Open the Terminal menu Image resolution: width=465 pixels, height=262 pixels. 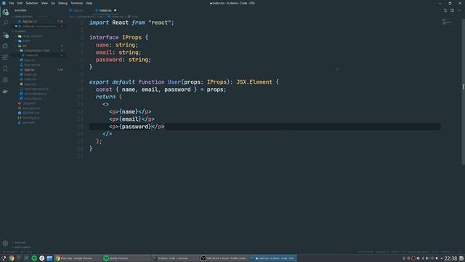point(76,3)
